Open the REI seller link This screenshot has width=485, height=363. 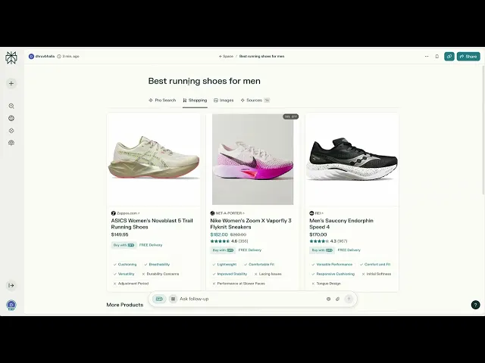click(317, 213)
